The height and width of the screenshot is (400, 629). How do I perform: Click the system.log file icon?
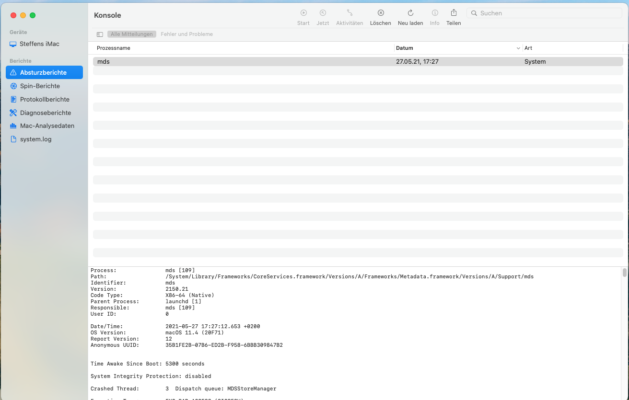tap(13, 139)
